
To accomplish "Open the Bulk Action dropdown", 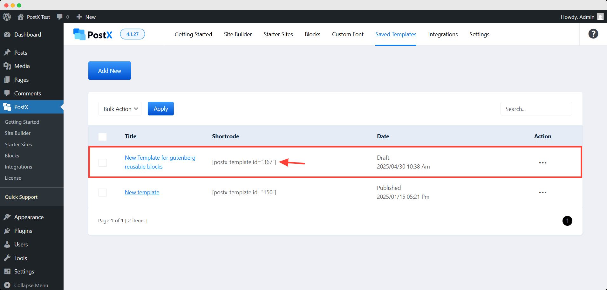I will 120,109.
